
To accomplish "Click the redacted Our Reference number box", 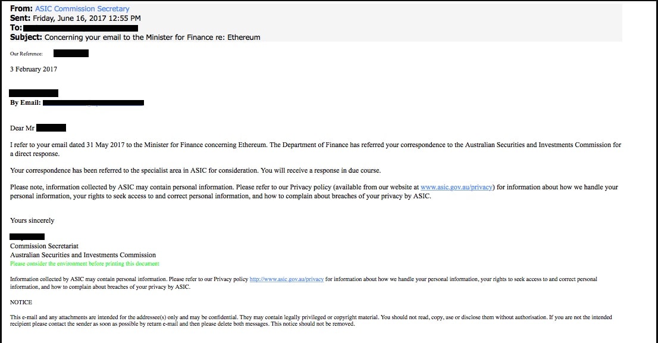I will point(71,54).
